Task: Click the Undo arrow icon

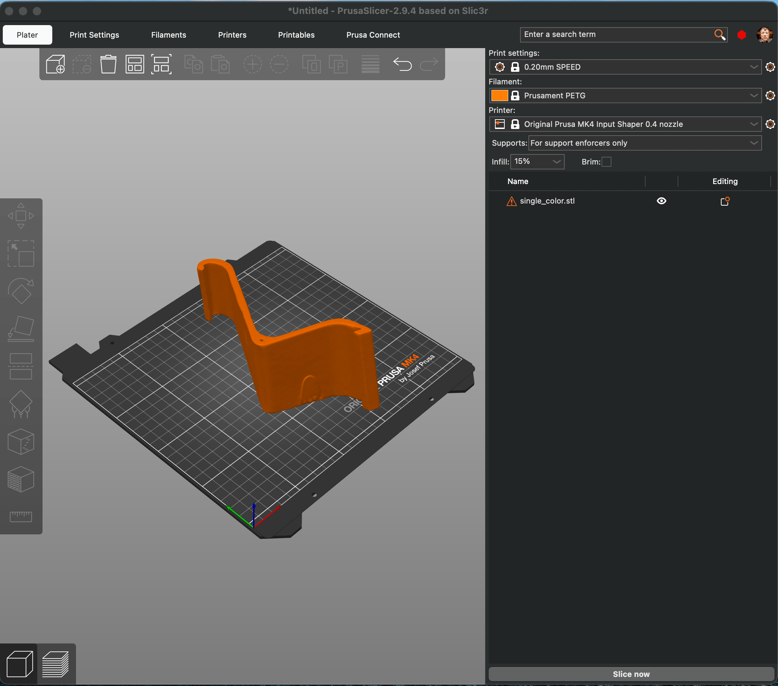Action: pos(402,64)
